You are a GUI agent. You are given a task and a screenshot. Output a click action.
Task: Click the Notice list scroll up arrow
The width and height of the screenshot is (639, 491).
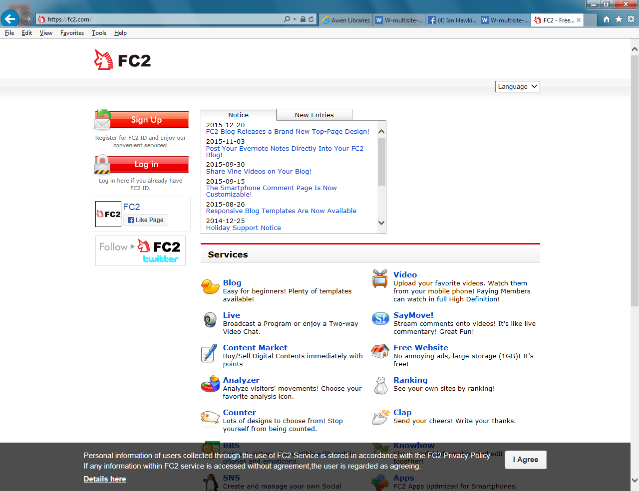point(381,132)
